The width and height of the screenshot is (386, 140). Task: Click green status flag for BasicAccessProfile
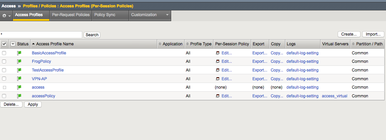(x=19, y=53)
